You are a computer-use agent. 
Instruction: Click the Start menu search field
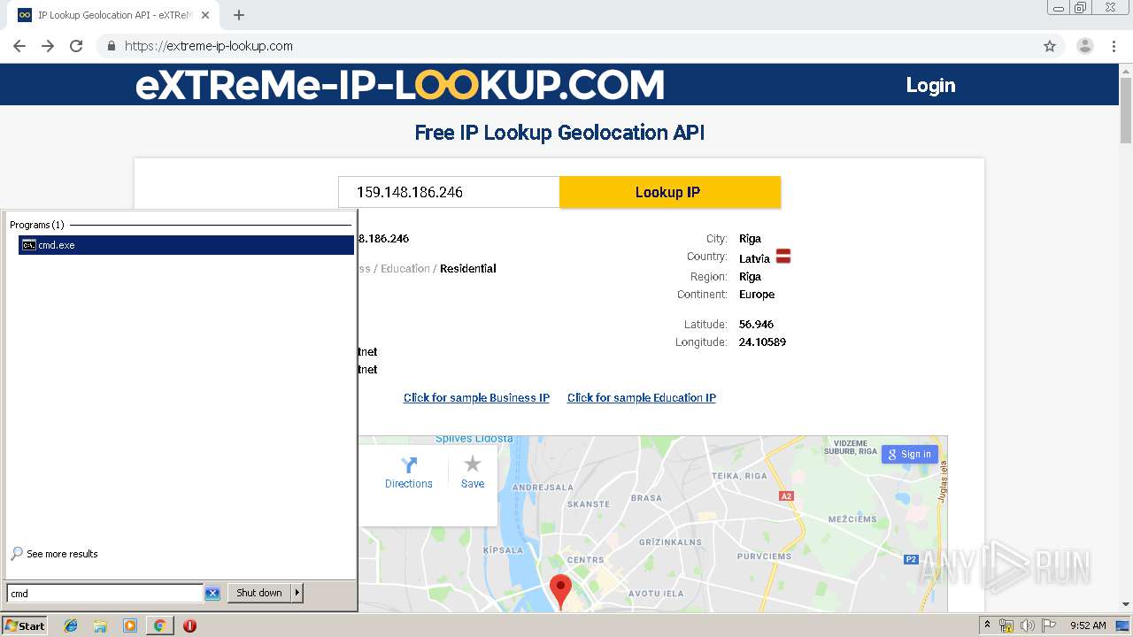pyautogui.click(x=105, y=593)
